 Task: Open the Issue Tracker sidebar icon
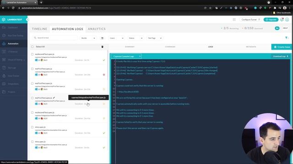coord(4,76)
